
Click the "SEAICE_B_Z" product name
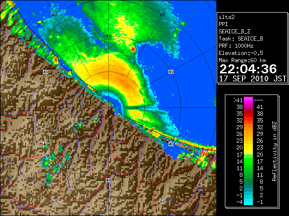pos(234,31)
